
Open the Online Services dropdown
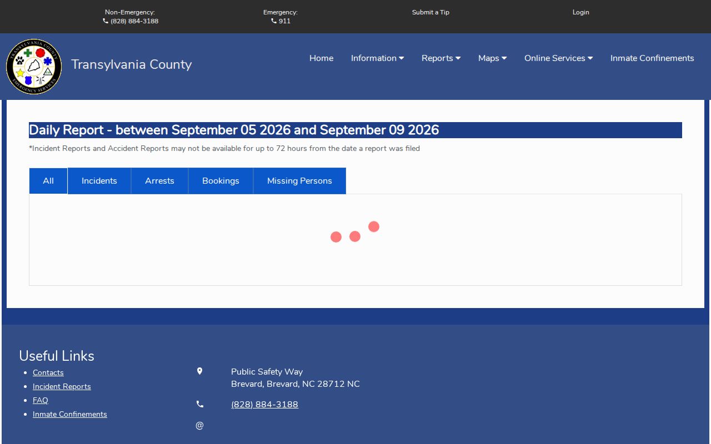click(558, 58)
